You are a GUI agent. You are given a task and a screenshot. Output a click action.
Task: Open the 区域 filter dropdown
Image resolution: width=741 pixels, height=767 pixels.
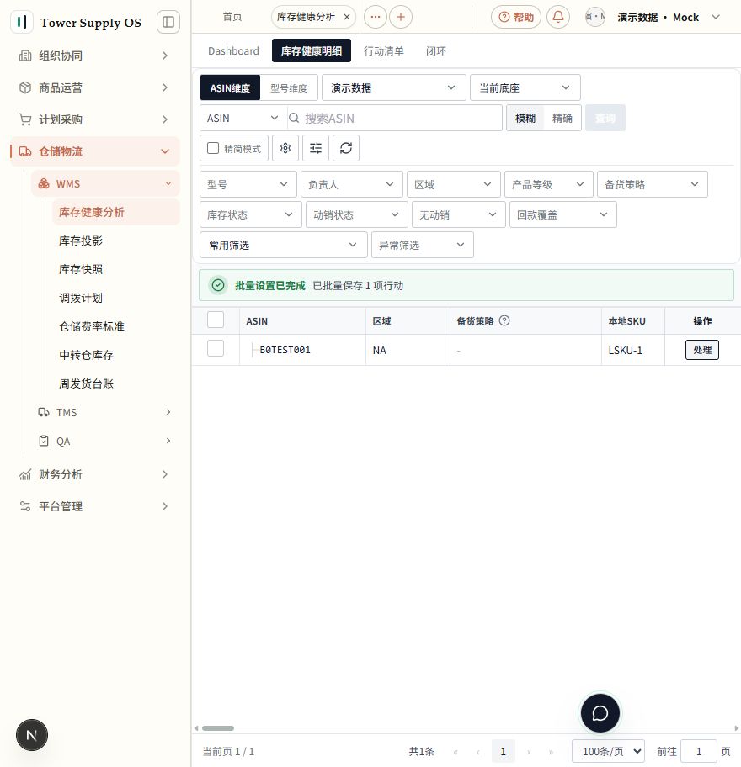pos(454,184)
